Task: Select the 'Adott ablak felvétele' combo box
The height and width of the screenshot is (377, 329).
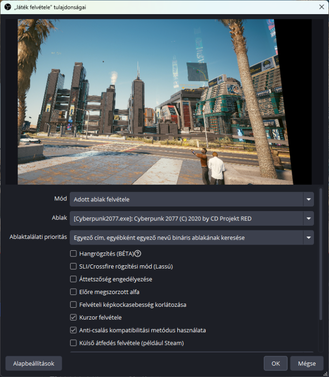Action: pos(192,199)
